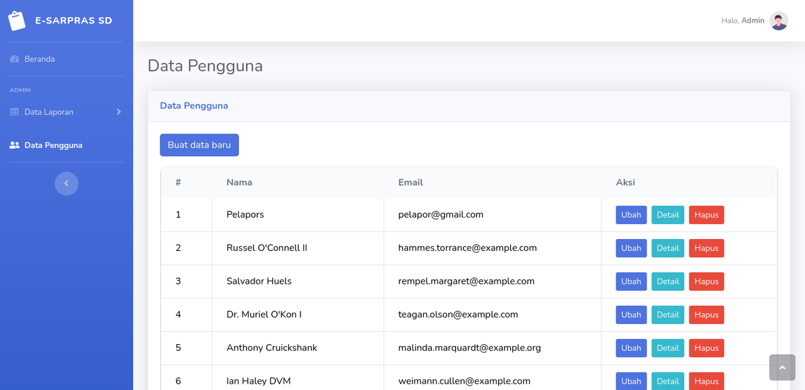Click Buat data baru button
Image resolution: width=805 pixels, height=390 pixels.
(x=199, y=145)
